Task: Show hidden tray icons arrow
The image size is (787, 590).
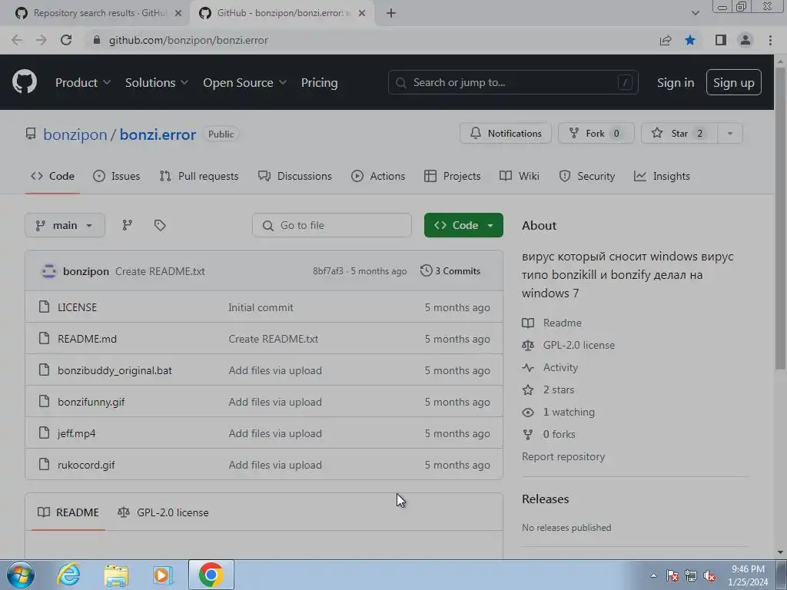Action: (x=653, y=575)
